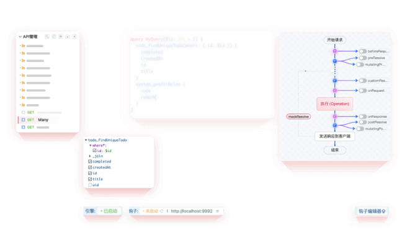Open the localhost:9992 hook address dropdown
Screen dimensions: 407x235
(218, 211)
